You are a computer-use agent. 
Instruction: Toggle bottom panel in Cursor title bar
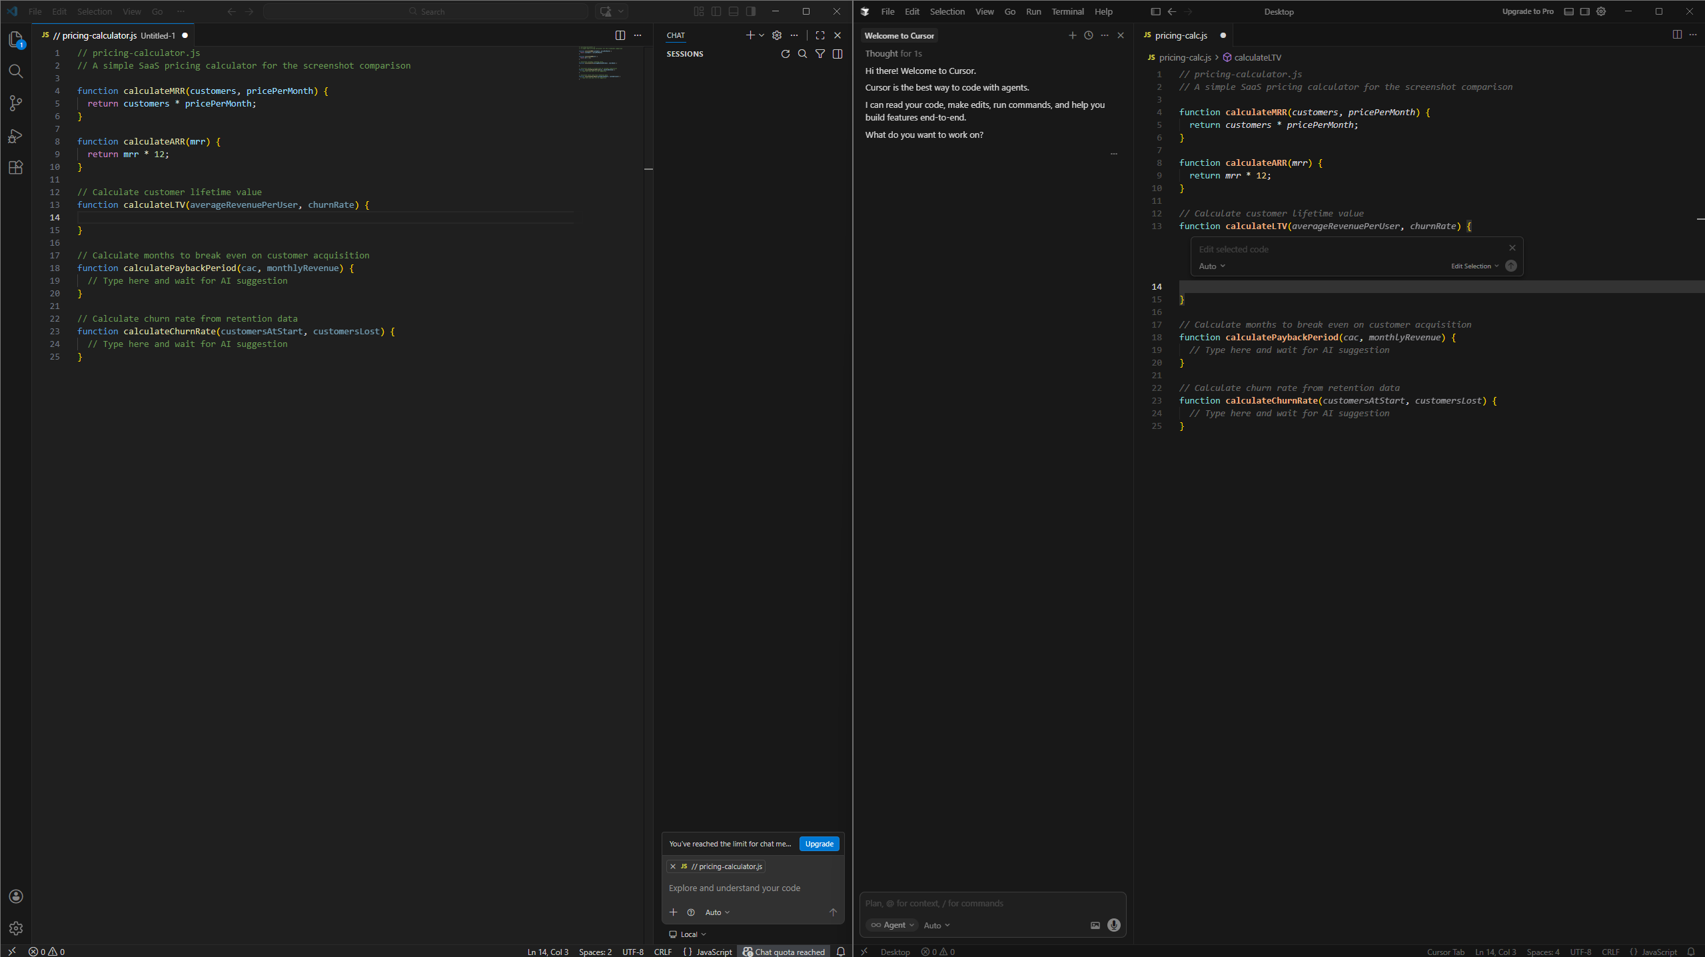pos(1569,11)
